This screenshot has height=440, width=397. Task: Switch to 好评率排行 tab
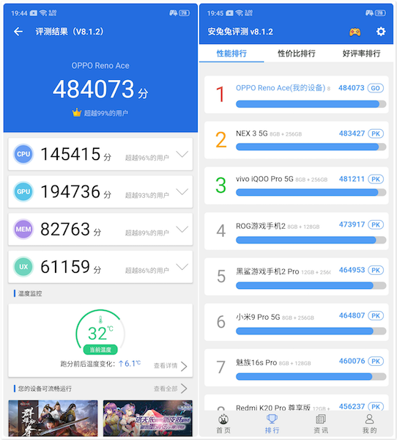tap(361, 54)
